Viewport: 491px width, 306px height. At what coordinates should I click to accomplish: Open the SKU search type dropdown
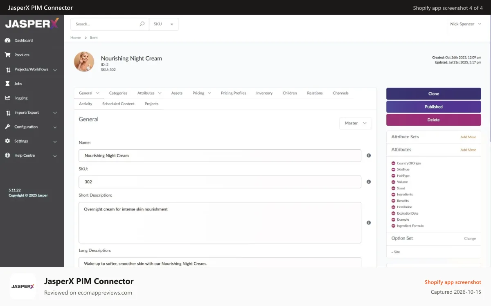point(164,24)
